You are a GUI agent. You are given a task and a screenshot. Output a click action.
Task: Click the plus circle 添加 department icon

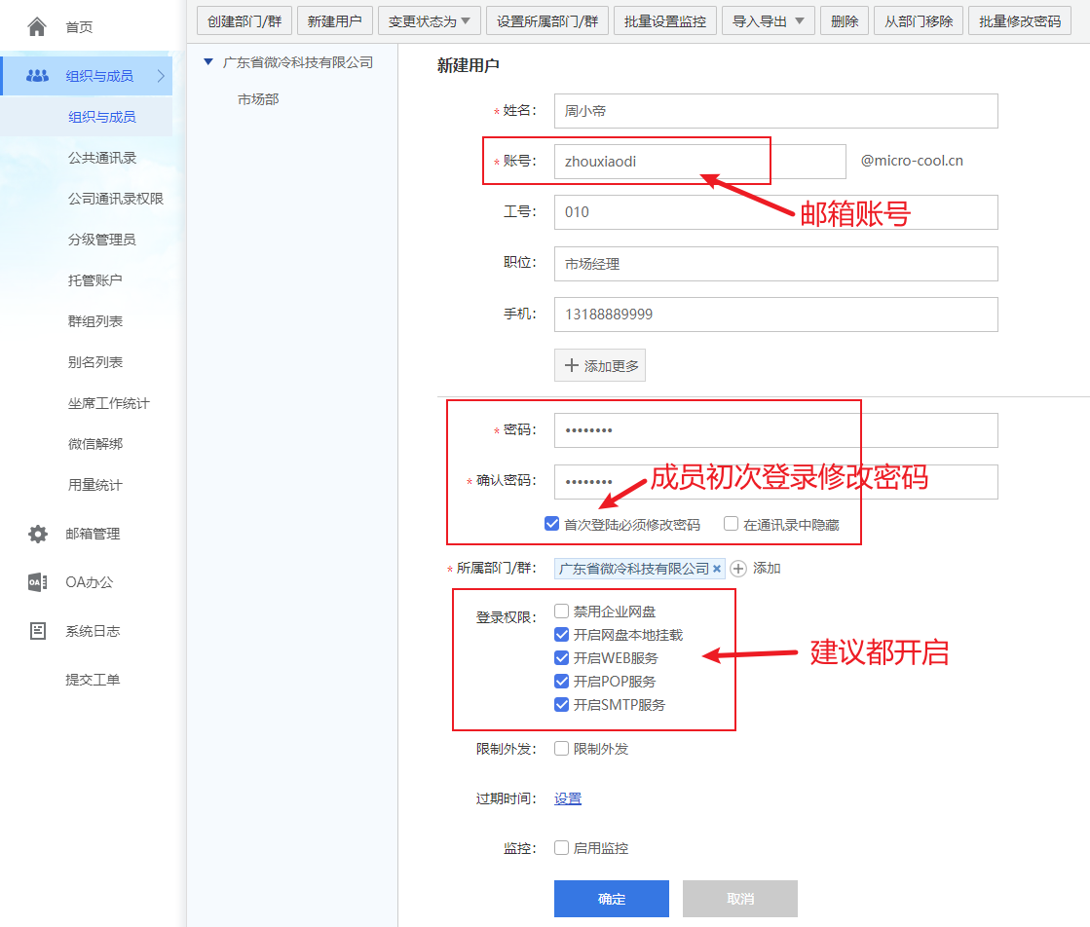point(738,569)
